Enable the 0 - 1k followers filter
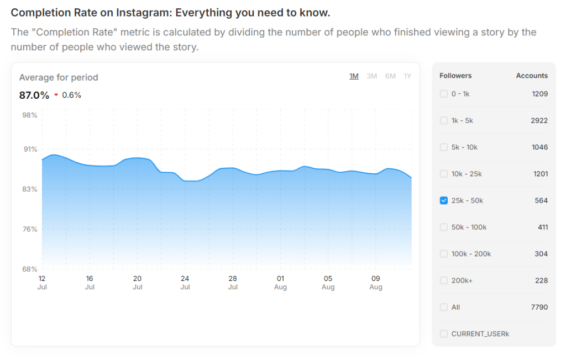 click(x=444, y=94)
